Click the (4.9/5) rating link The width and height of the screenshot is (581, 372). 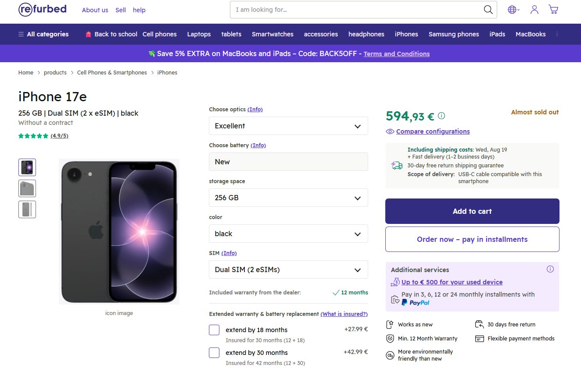coord(59,136)
